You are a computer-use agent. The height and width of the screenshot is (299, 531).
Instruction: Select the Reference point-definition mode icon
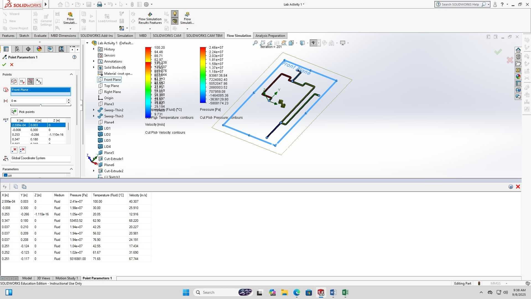(14, 81)
